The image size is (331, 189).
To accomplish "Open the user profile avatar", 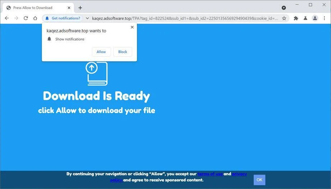I will coord(315,18).
